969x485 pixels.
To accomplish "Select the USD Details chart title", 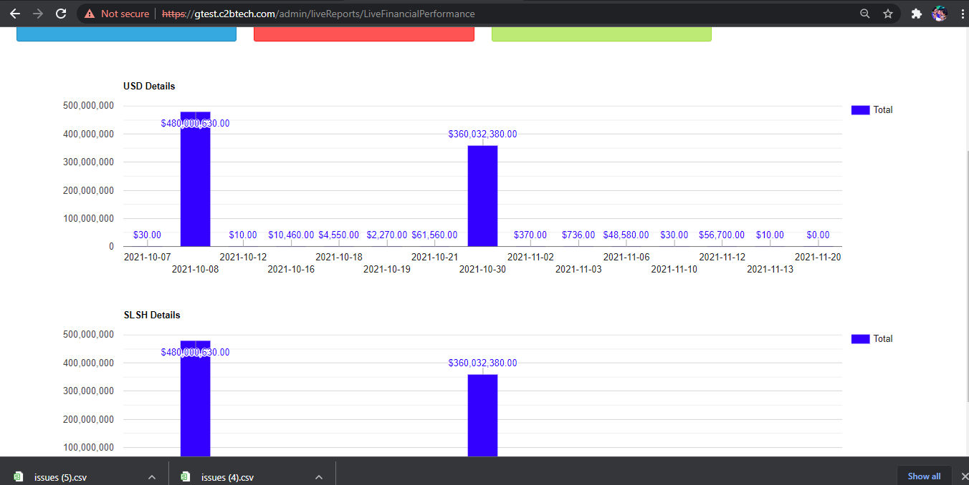I will pos(149,86).
